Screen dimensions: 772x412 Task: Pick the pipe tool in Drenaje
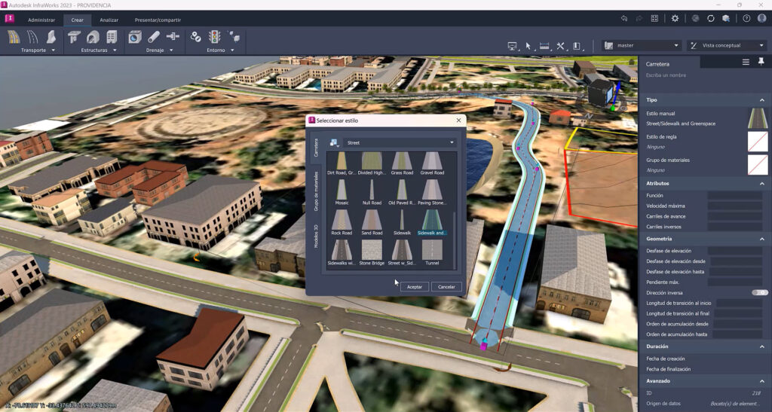[154, 37]
